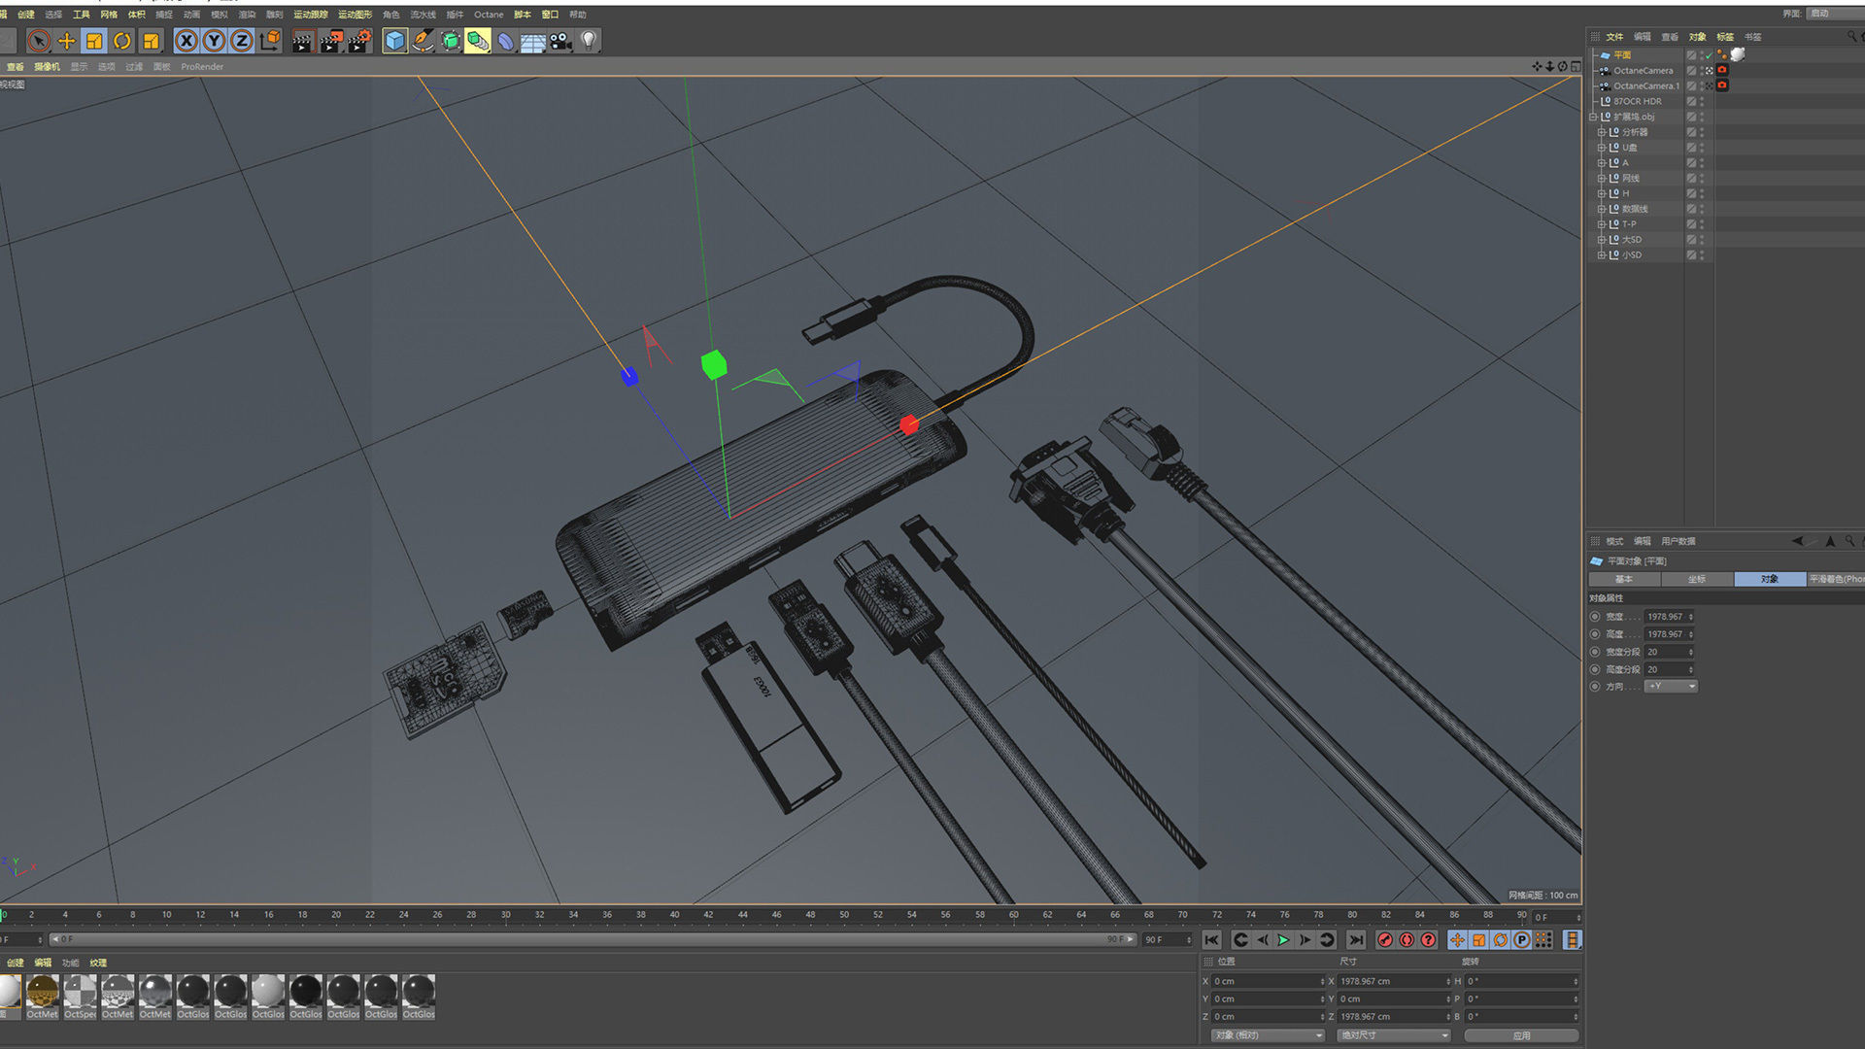This screenshot has width=1865, height=1049.
Task: Toggle the Z axis lock
Action: 242,41
